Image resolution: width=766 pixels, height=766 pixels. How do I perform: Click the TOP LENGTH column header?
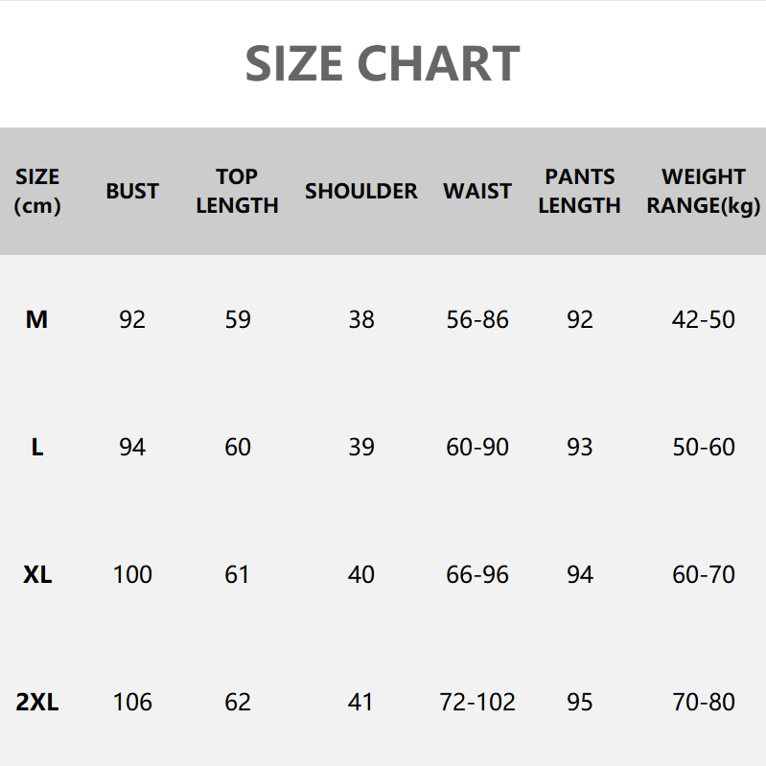(237, 191)
